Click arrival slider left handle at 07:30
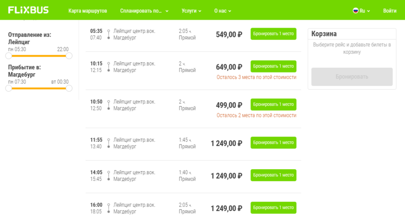The height and width of the screenshot is (217, 405). click(x=8, y=88)
